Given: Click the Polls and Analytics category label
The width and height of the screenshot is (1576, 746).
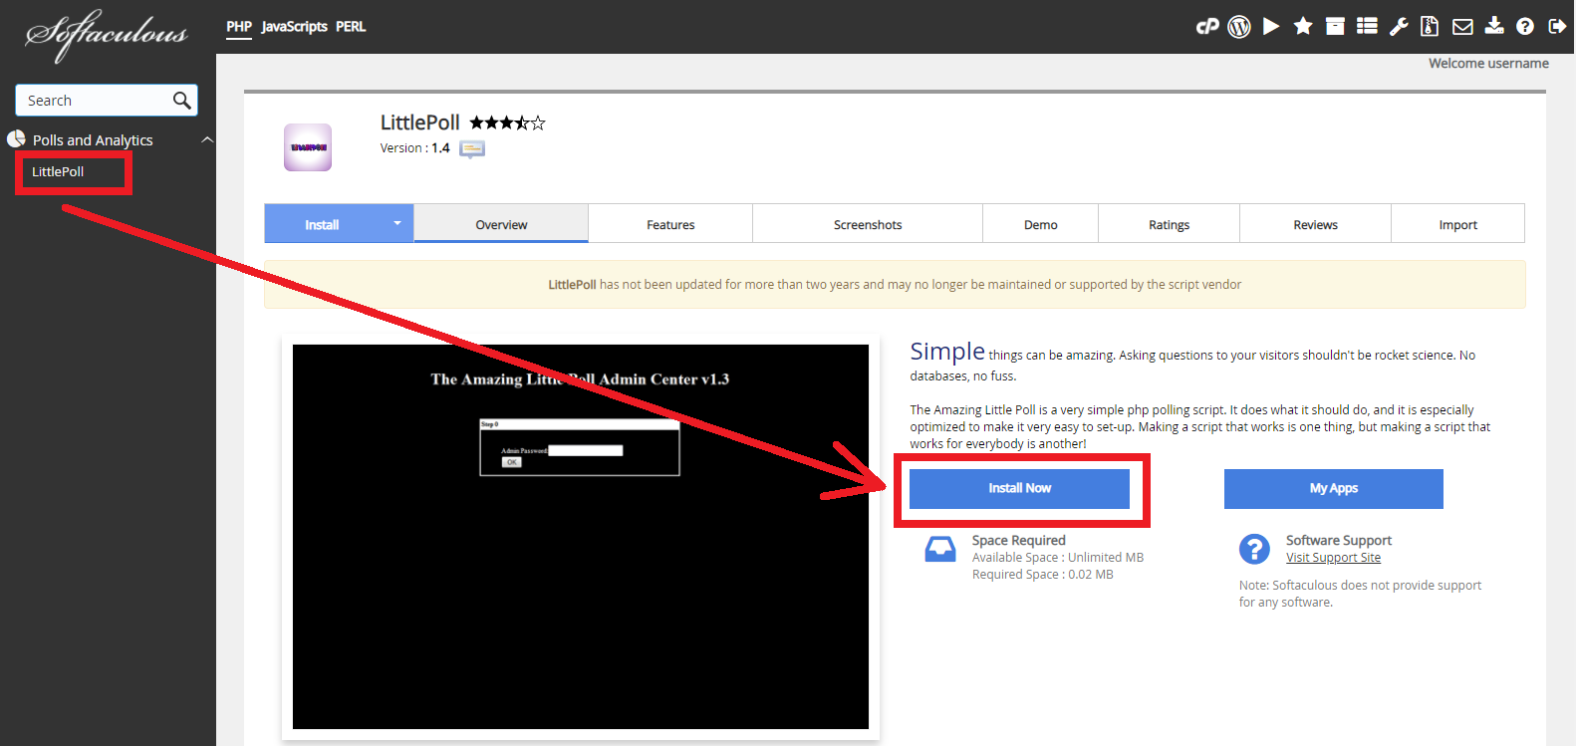Looking at the screenshot, I should [93, 140].
